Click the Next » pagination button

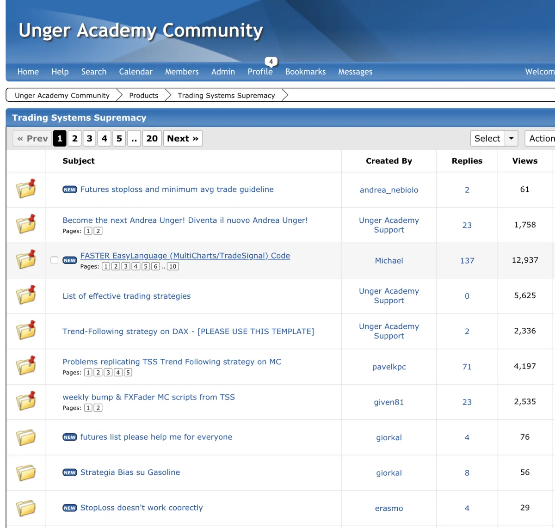pos(183,138)
